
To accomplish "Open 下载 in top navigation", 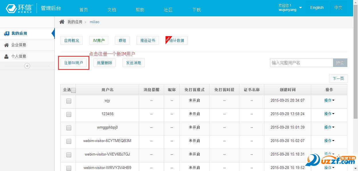I will pyautogui.click(x=197, y=10).
